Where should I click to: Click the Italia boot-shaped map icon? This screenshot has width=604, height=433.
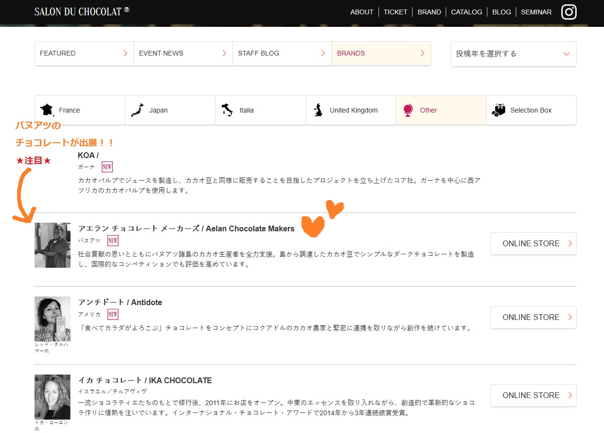pos(227,110)
